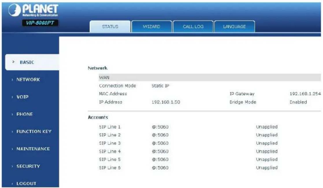Open the SECURITY sidebar menu
Screen dimensions: 323x188
(28, 166)
